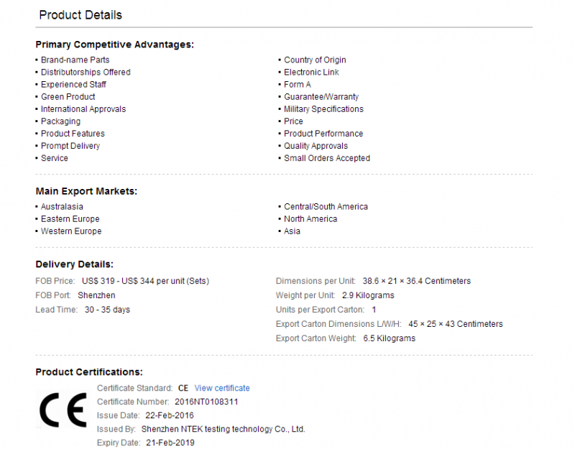Click the Guarantee/Warranty list item

[321, 97]
